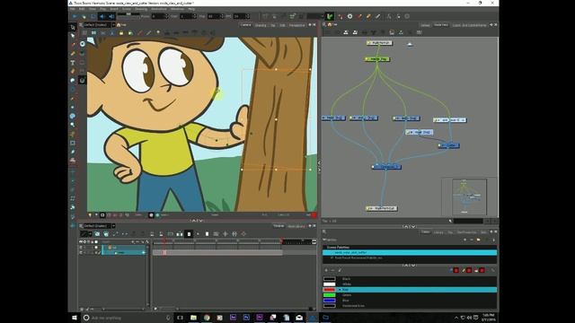Open Photoshop from the taskbar

tap(246, 318)
